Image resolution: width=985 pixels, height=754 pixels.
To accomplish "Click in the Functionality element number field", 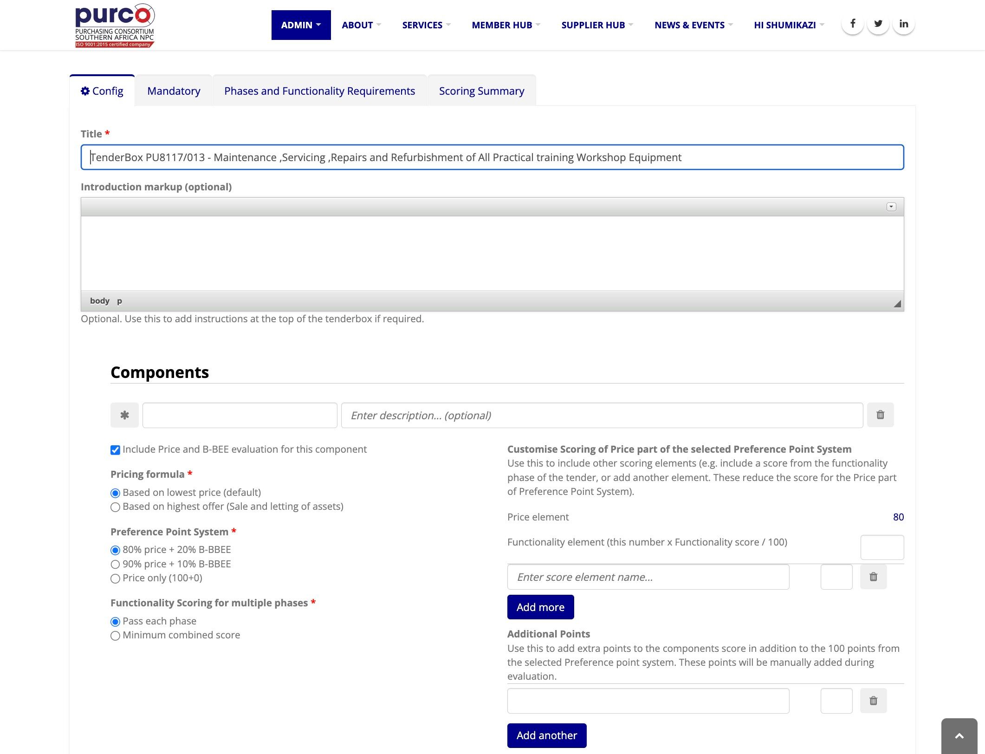I will pyautogui.click(x=881, y=547).
